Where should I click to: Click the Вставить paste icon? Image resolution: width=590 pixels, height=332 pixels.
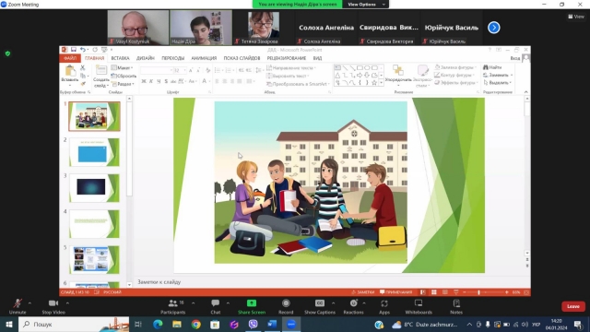point(70,71)
